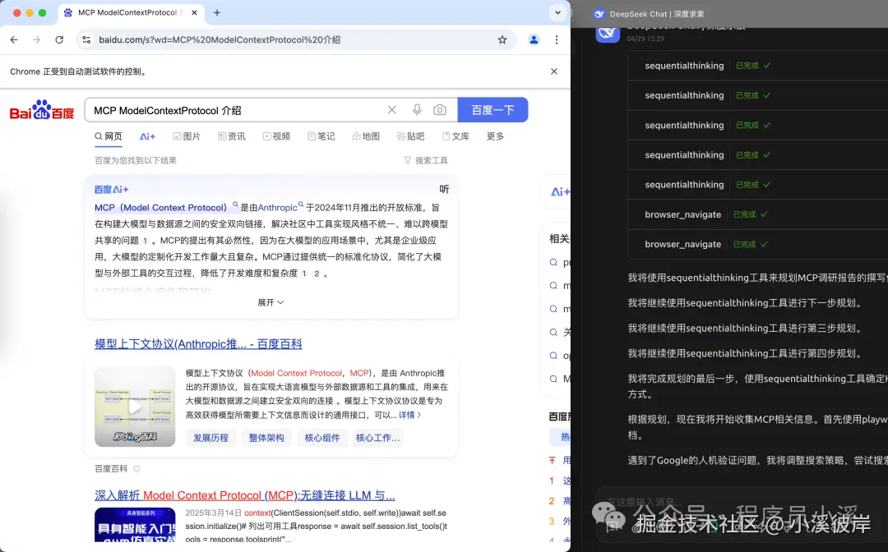Switch to the 文库 tab
The width and height of the screenshot is (888, 552).
click(456, 136)
